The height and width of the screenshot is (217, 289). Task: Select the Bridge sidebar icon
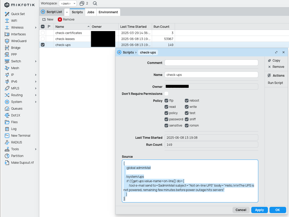click(x=7, y=48)
